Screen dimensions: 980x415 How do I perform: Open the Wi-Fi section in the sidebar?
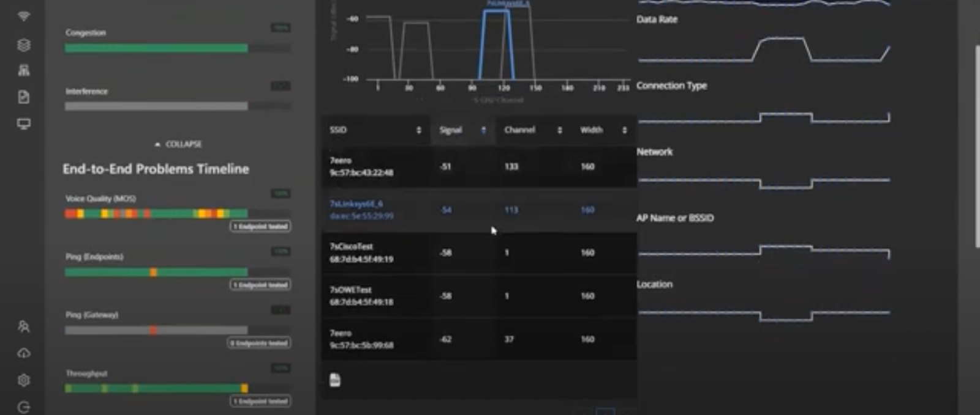(x=24, y=17)
